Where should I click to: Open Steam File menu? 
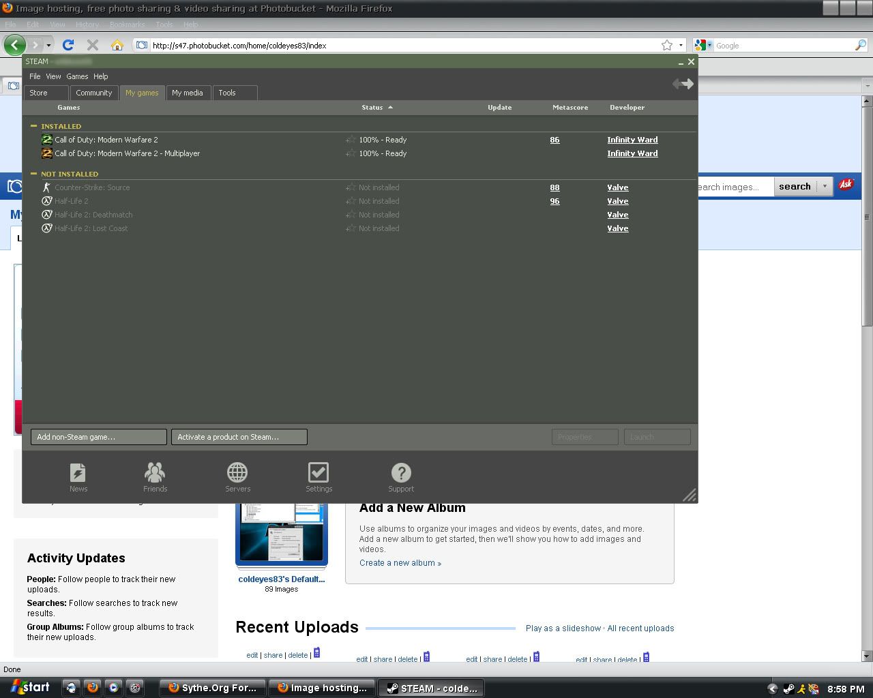click(35, 76)
